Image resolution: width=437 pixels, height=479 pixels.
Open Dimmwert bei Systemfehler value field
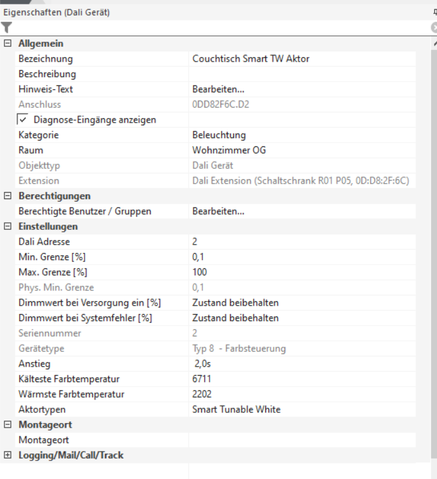[x=302, y=318]
